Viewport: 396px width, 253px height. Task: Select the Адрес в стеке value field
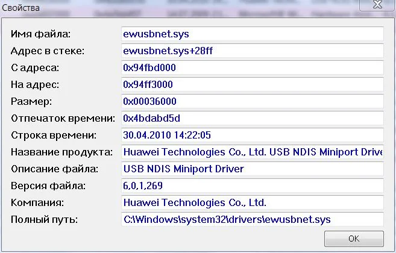[253, 51]
